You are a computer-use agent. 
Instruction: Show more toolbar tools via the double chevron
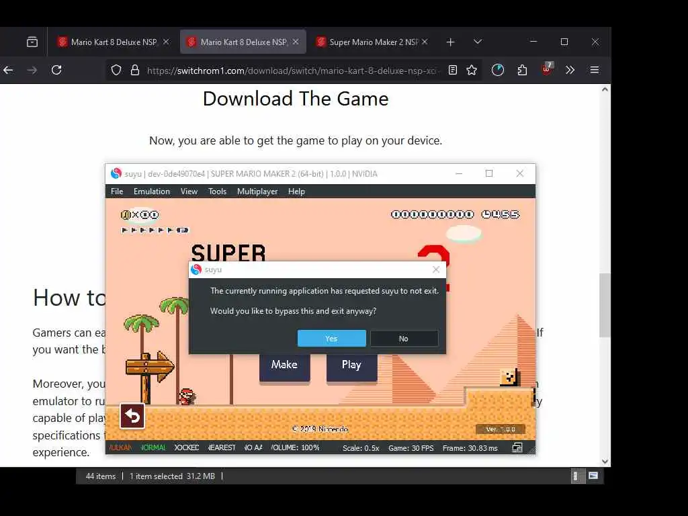(570, 70)
